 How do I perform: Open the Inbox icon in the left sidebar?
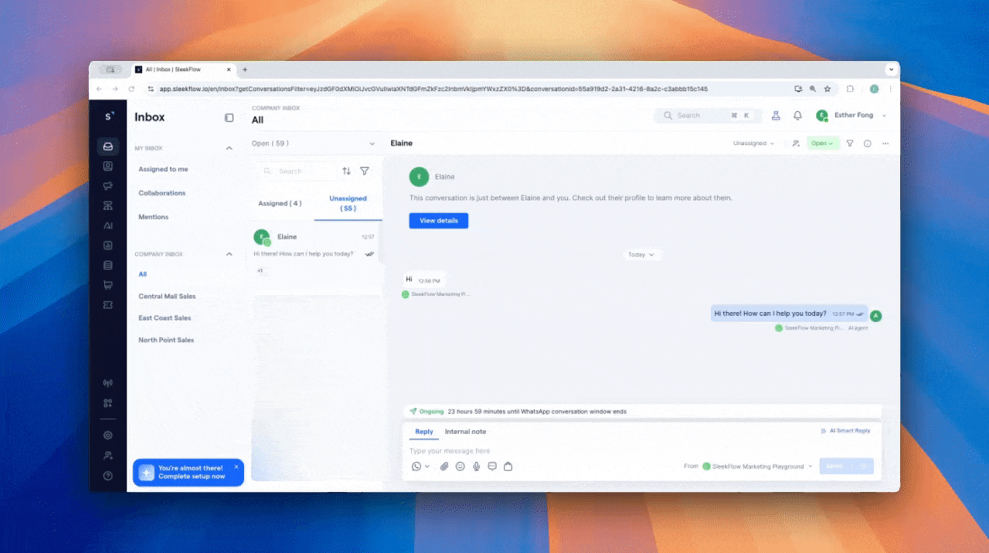point(108,145)
